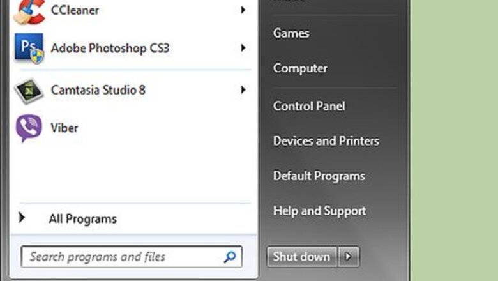
Task: Open Default Programs
Action: [x=319, y=176]
